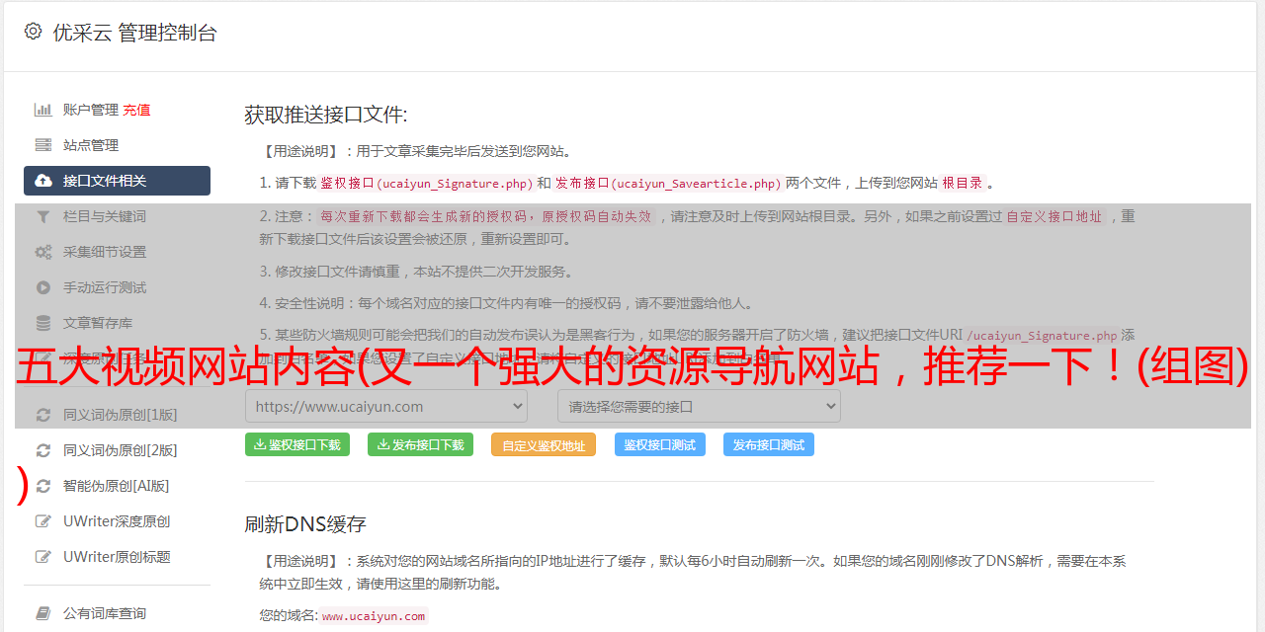Open 文章暂存库 via its database icon
This screenshot has height=632, width=1265.
(43, 323)
